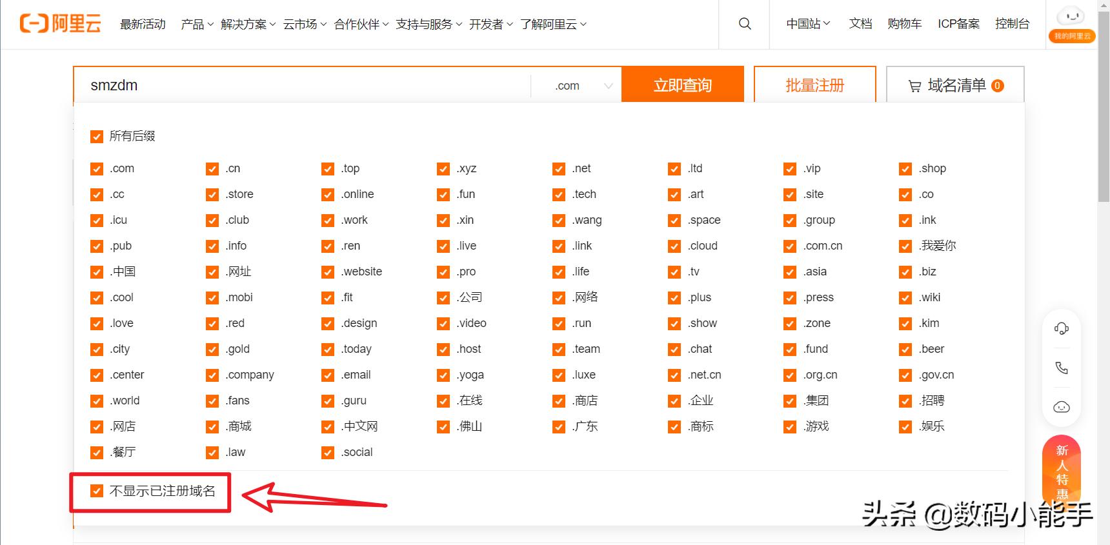The image size is (1110, 545).
Task: Open the 中国站 region dropdown
Action: click(808, 24)
